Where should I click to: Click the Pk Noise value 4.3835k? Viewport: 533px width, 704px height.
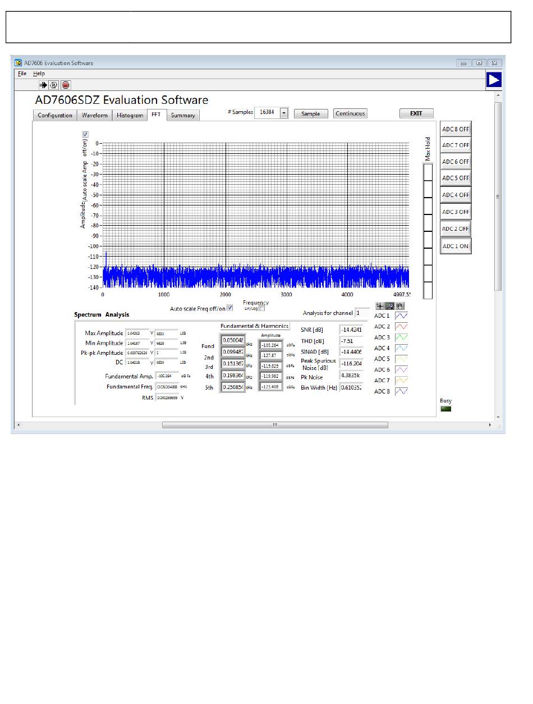tap(351, 375)
